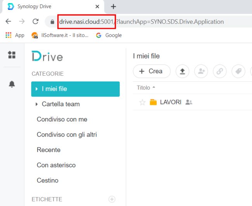Open the Cestino trash category

pos(47,180)
